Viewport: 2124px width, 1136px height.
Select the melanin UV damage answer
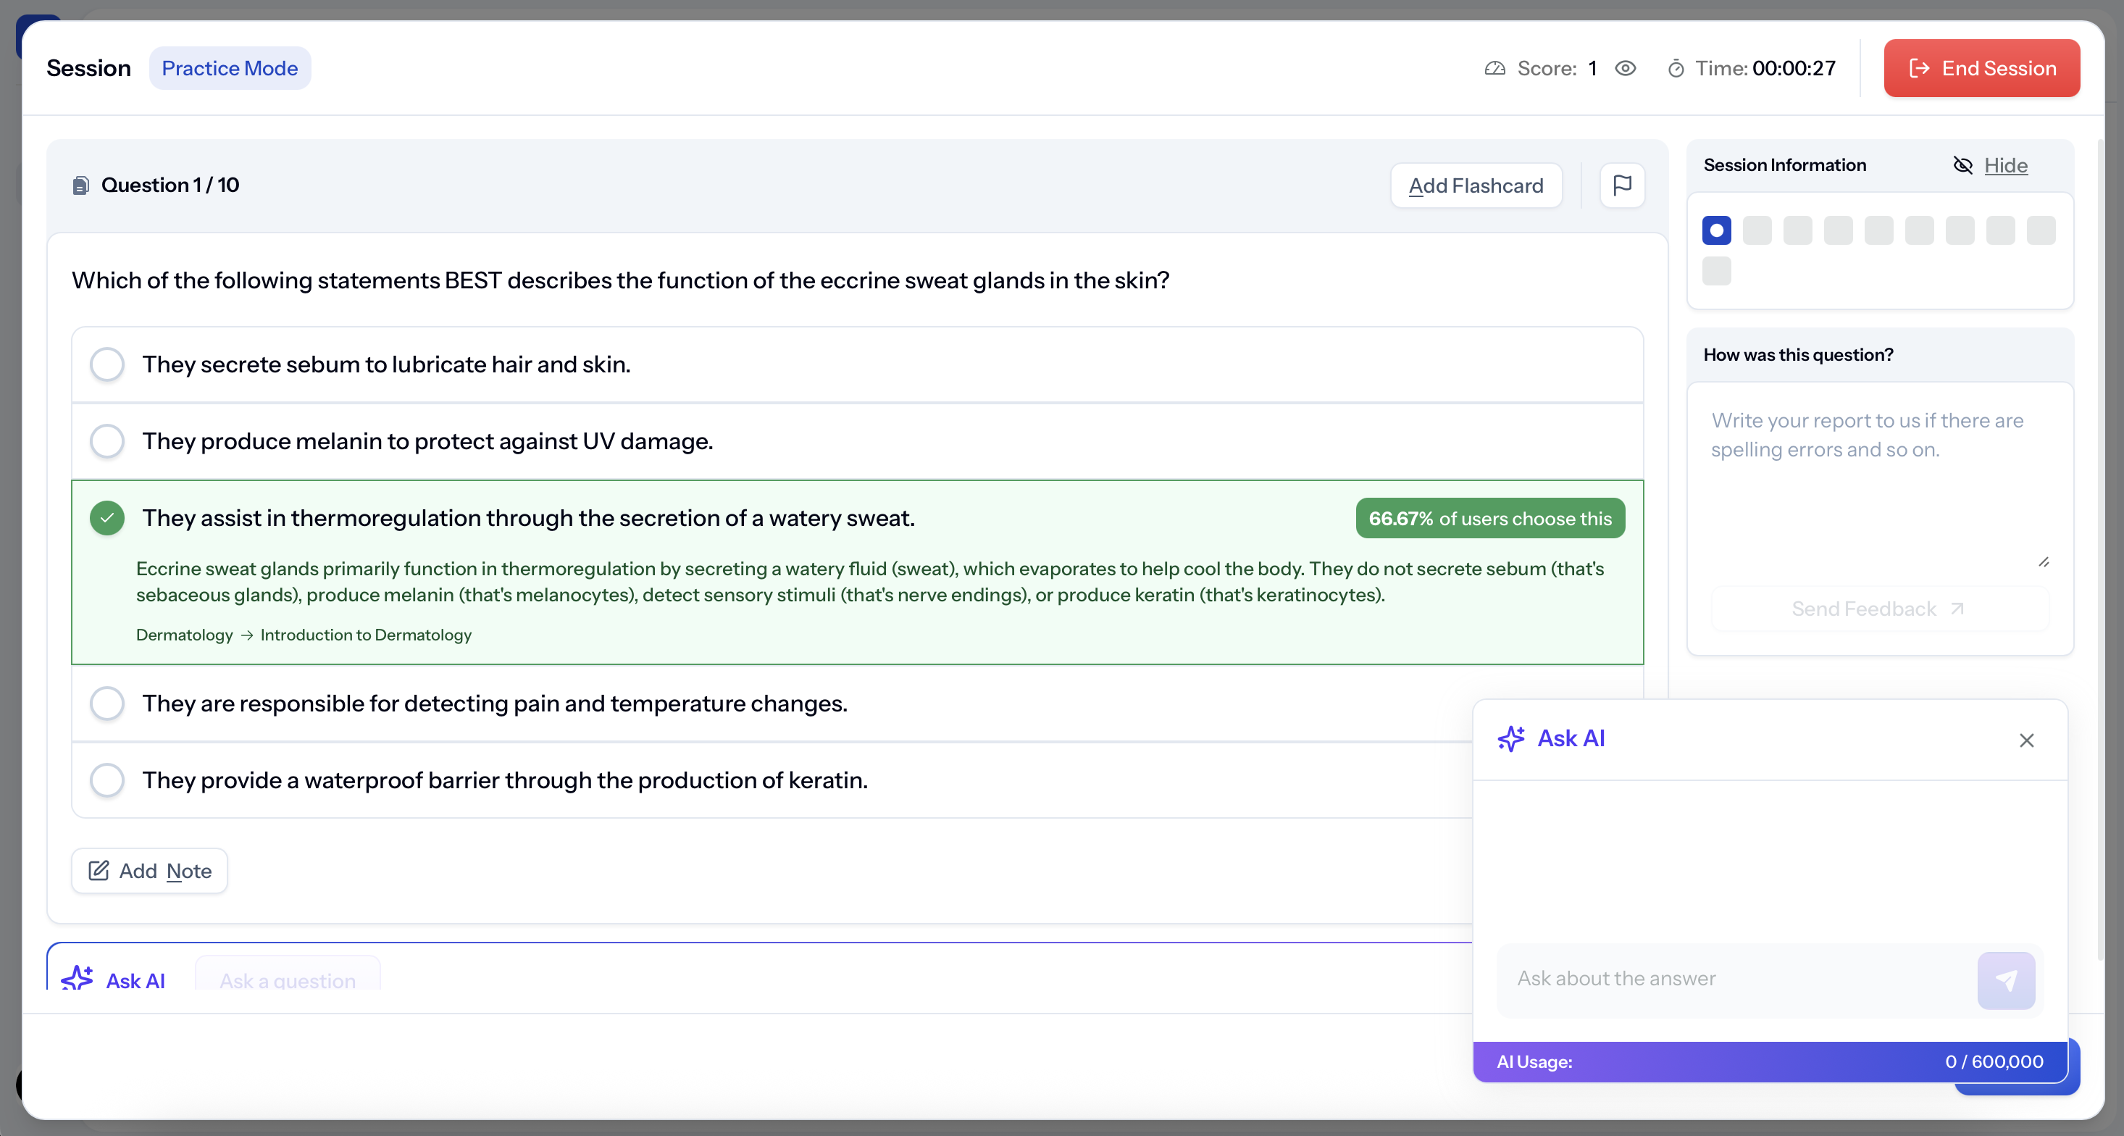(107, 441)
